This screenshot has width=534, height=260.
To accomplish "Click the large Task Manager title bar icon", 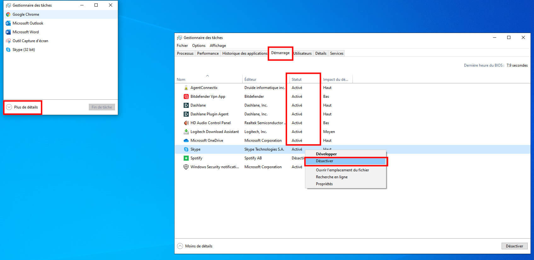I will pos(180,38).
